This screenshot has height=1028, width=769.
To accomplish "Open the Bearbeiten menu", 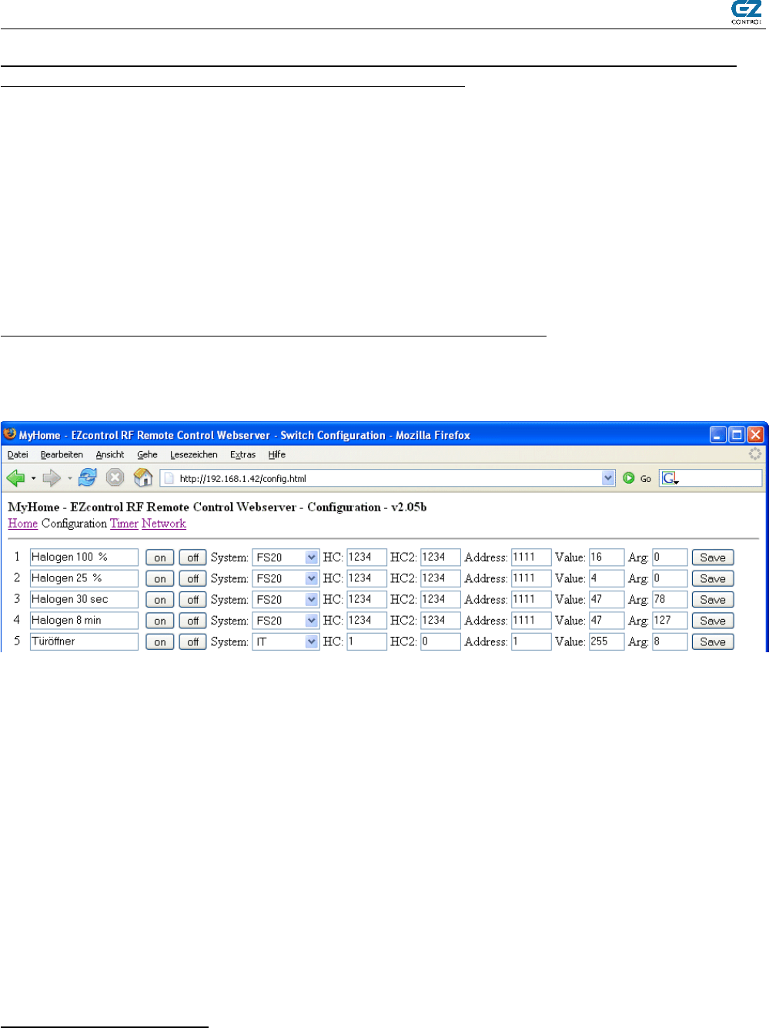I will pyautogui.click(x=62, y=455).
